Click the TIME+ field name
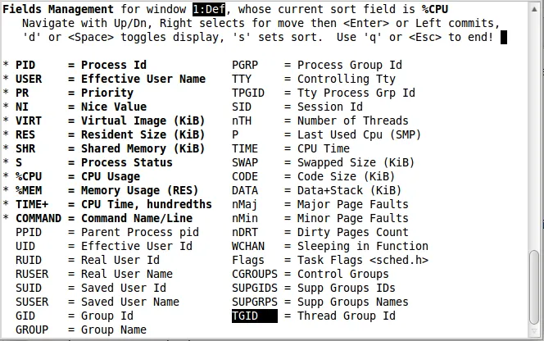Viewport: 544px width, 341px height. coord(32,204)
